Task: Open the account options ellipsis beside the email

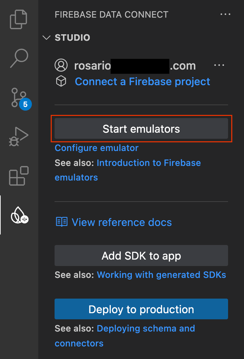Action: tap(219, 65)
